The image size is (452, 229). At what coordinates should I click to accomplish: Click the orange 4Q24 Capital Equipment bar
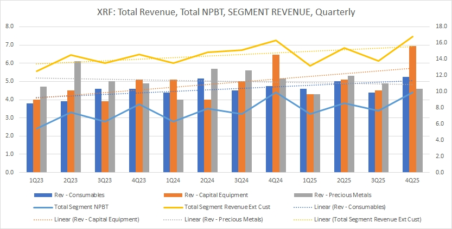[276, 114]
